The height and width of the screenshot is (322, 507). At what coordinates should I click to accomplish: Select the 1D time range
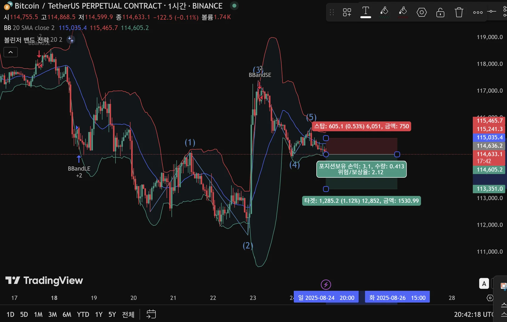10,315
